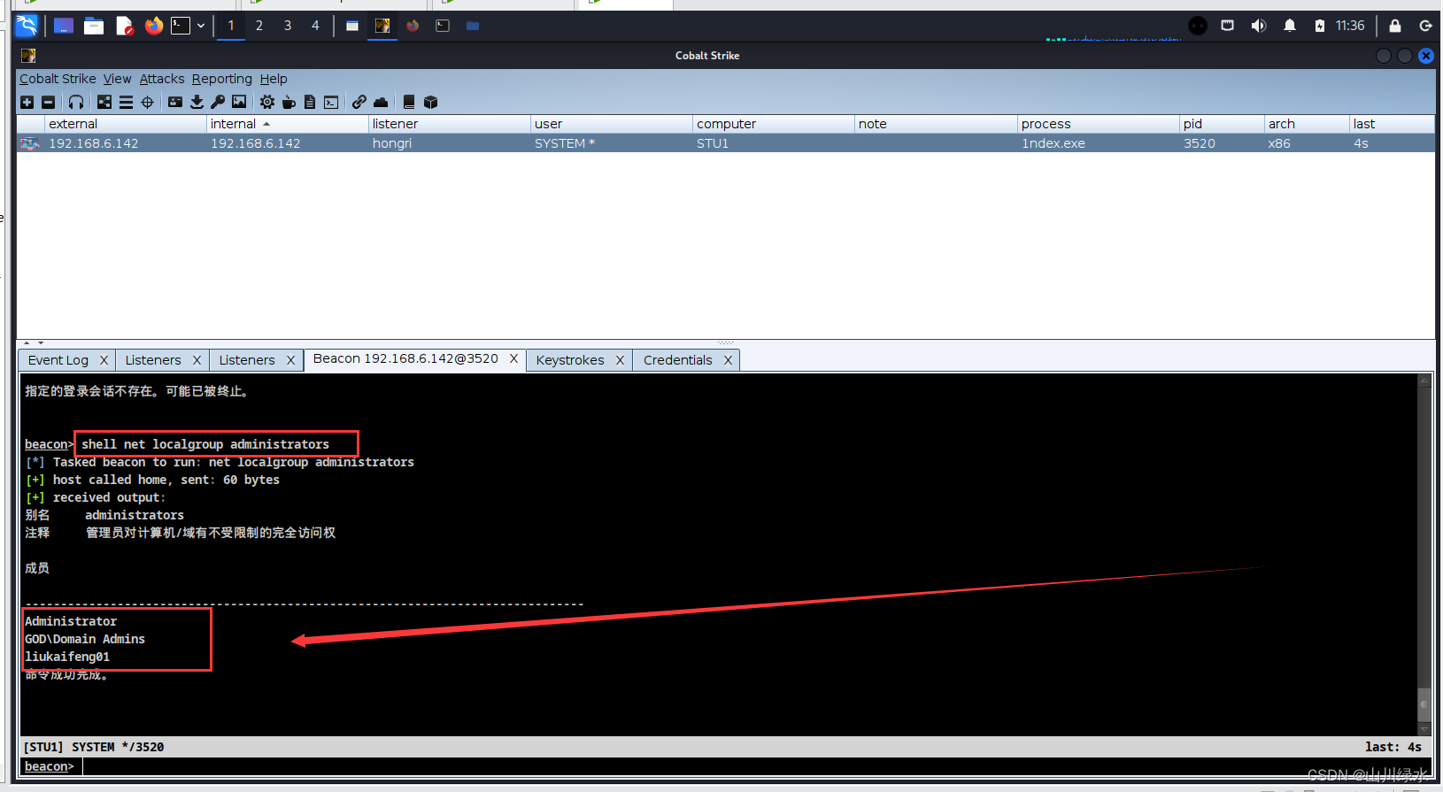
Task: Click the terminal scripted web delivery icon
Action: [x=331, y=103]
